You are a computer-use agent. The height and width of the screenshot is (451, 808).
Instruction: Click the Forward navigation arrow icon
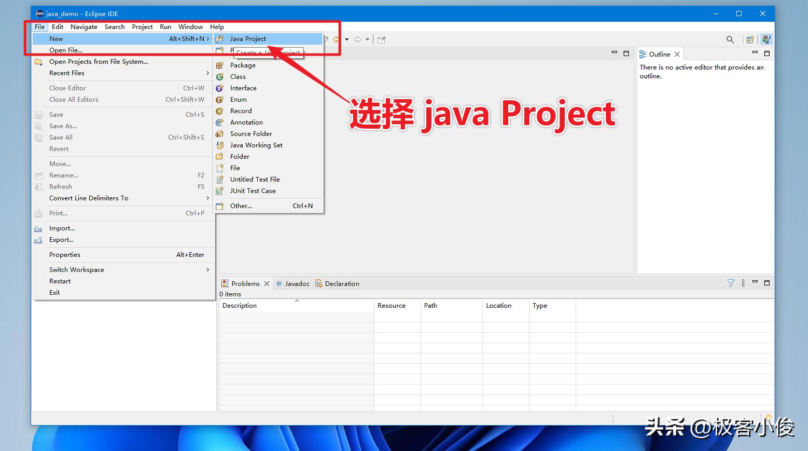357,39
